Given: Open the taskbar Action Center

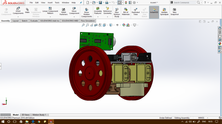Looking at the screenshot, I should click(217, 122).
